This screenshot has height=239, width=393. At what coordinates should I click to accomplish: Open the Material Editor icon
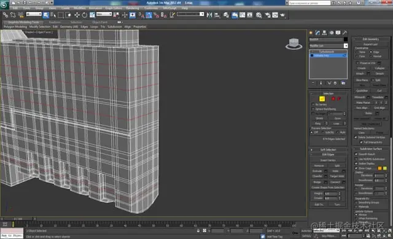click(x=259, y=15)
